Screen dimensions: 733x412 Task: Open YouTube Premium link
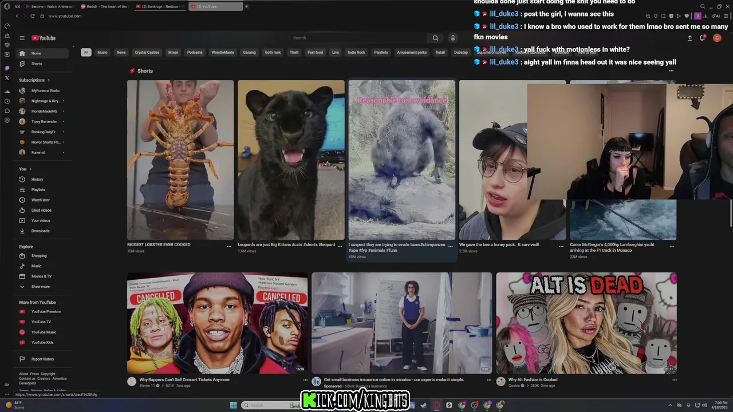point(42,311)
